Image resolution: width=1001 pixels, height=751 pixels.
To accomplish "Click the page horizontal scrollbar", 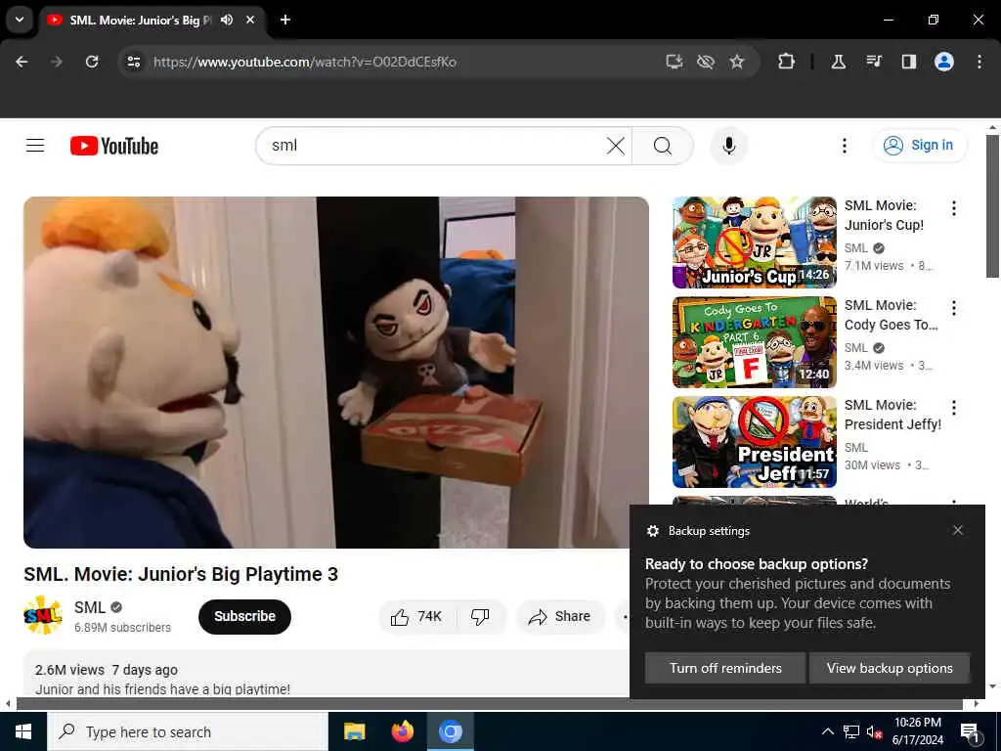I will pyautogui.click(x=490, y=704).
